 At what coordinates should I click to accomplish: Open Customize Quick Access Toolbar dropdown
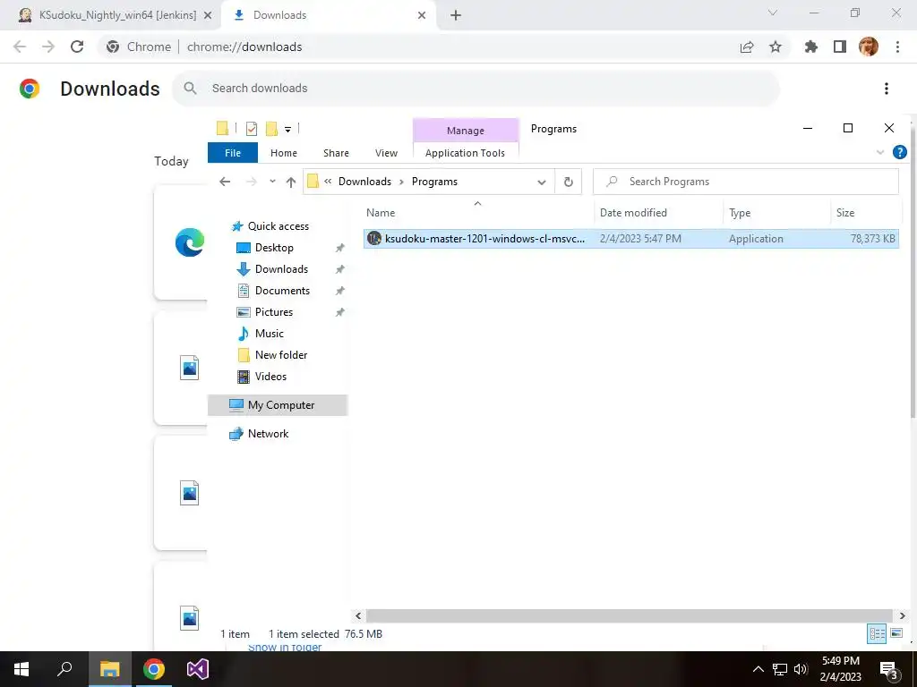(287, 129)
